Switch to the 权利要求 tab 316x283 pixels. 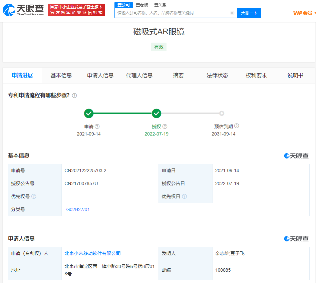point(256,76)
